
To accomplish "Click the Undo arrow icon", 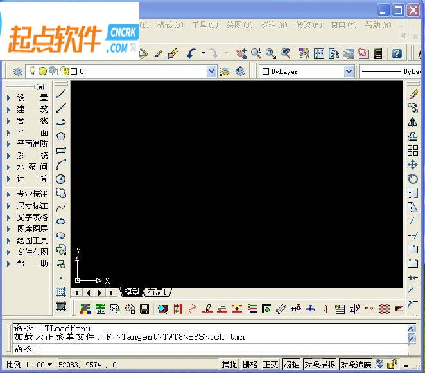I will tap(191, 53).
